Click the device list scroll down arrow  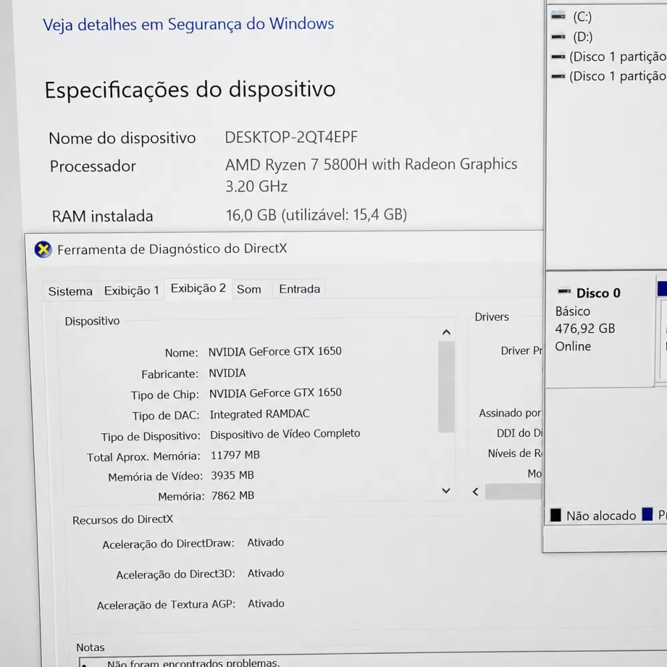pos(446,490)
